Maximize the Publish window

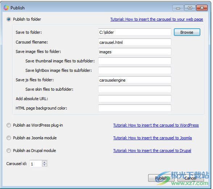tap(190, 8)
